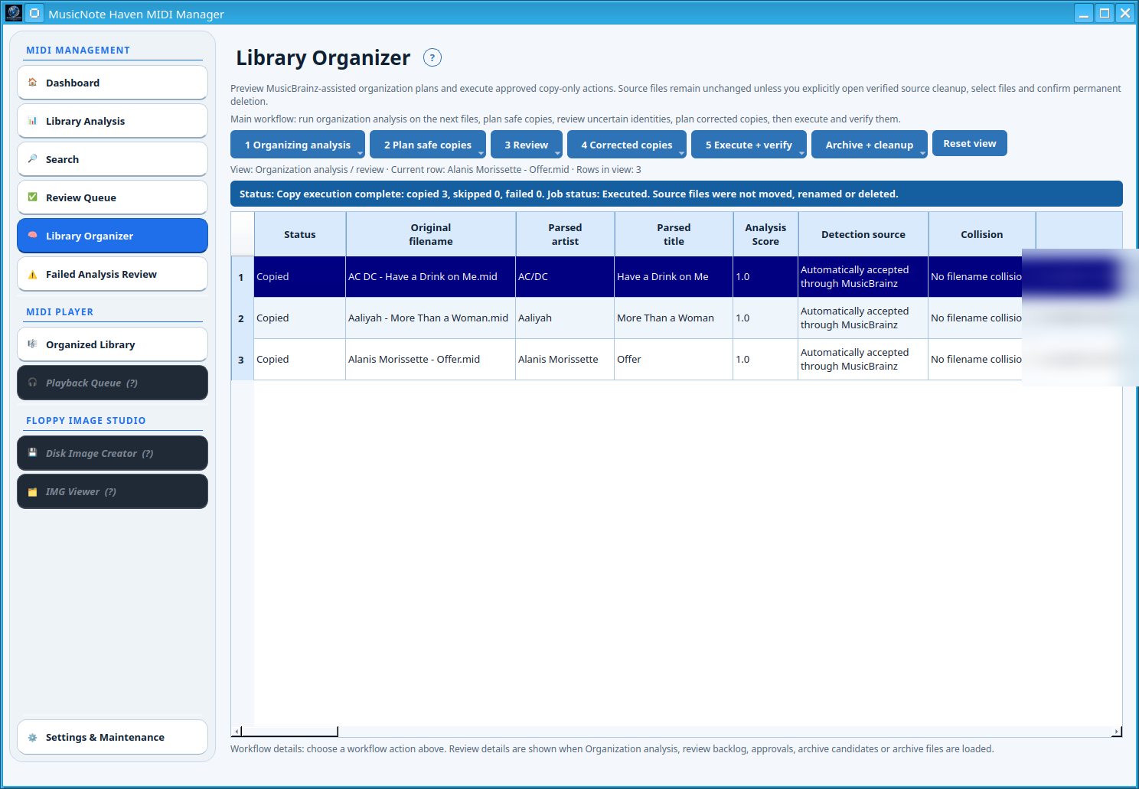Viewport: 1139px width, 789px height.
Task: Click the horizontal scrollbar right arrow
Action: click(x=1117, y=732)
